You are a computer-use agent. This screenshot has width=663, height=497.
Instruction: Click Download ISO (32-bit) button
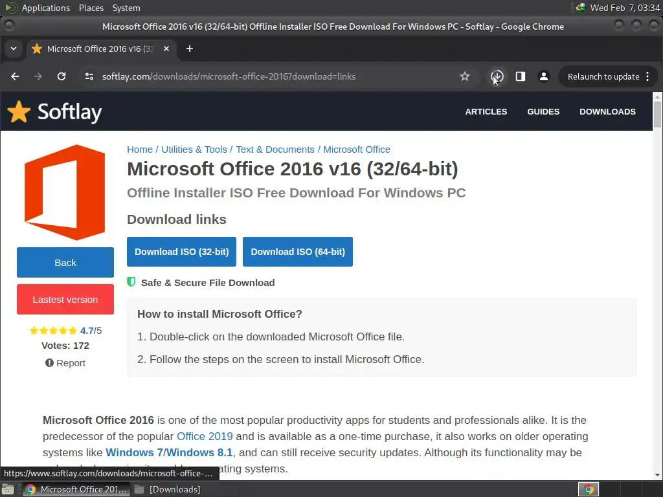[x=181, y=252]
